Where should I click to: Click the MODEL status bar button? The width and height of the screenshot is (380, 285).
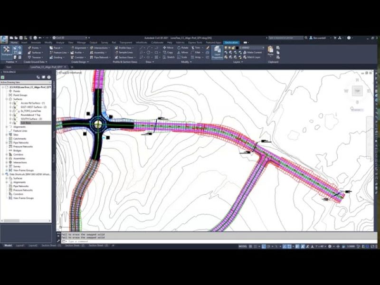243,246
